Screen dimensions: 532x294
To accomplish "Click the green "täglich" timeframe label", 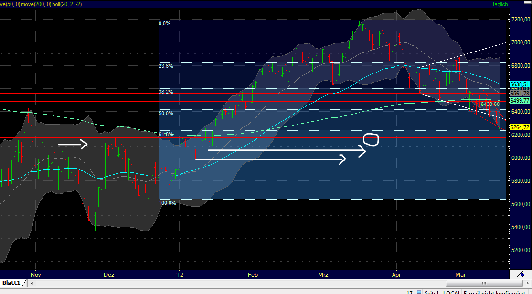I will click(500, 4).
